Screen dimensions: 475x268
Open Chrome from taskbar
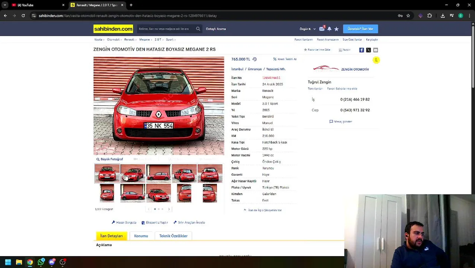click(30, 262)
